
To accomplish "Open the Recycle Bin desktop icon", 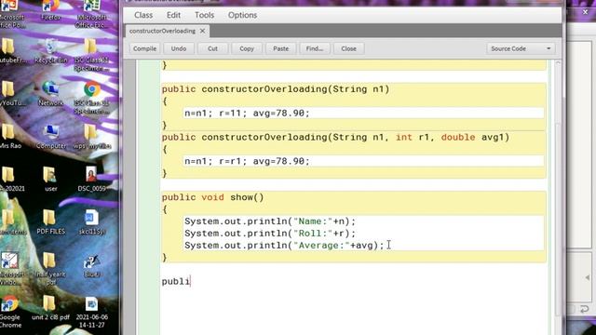I will pos(50,52).
